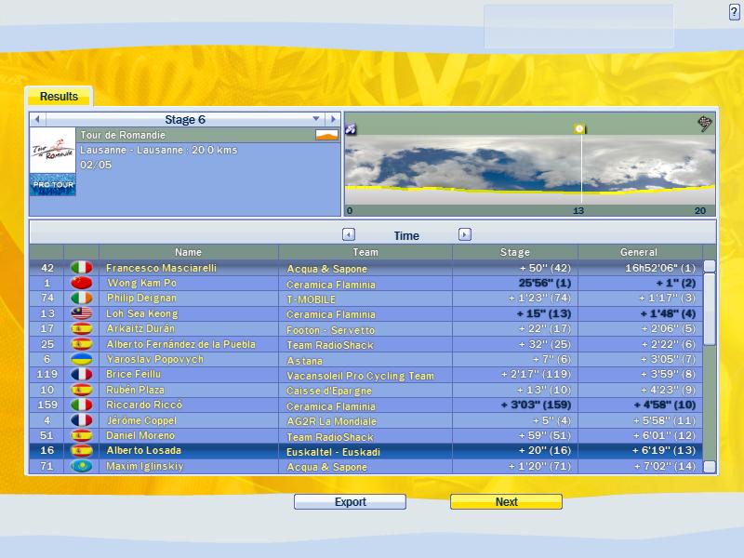Viewport: 744px width, 558px height.
Task: Switch to previous classification left of Time
Action: click(349, 235)
